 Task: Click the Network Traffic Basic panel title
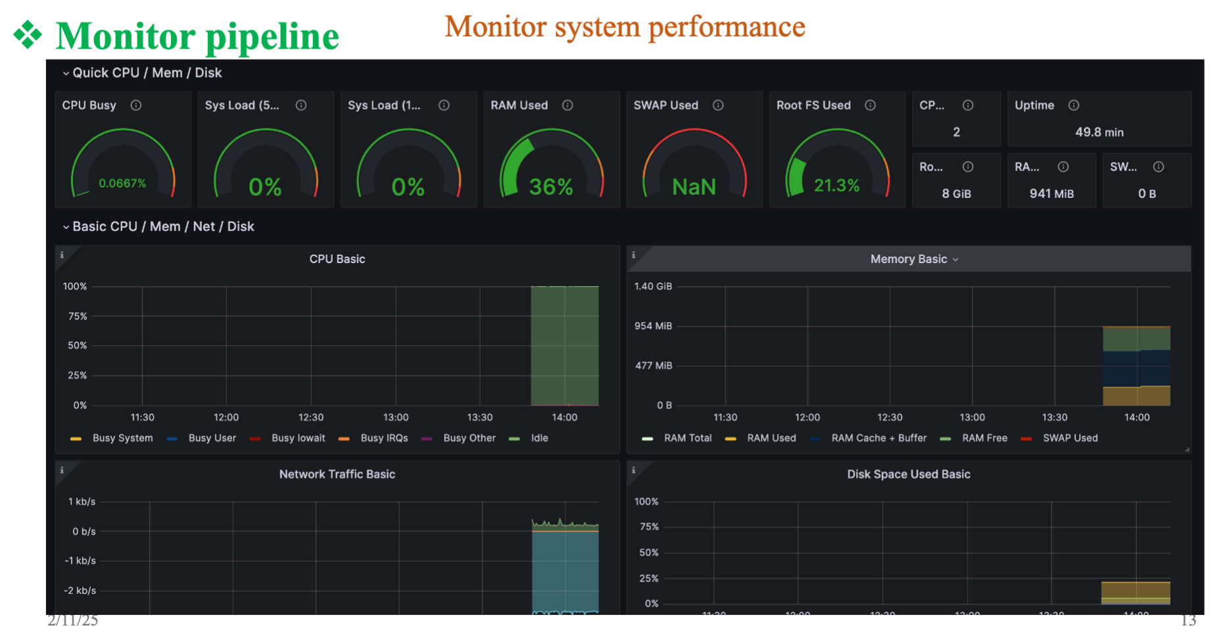pos(337,474)
